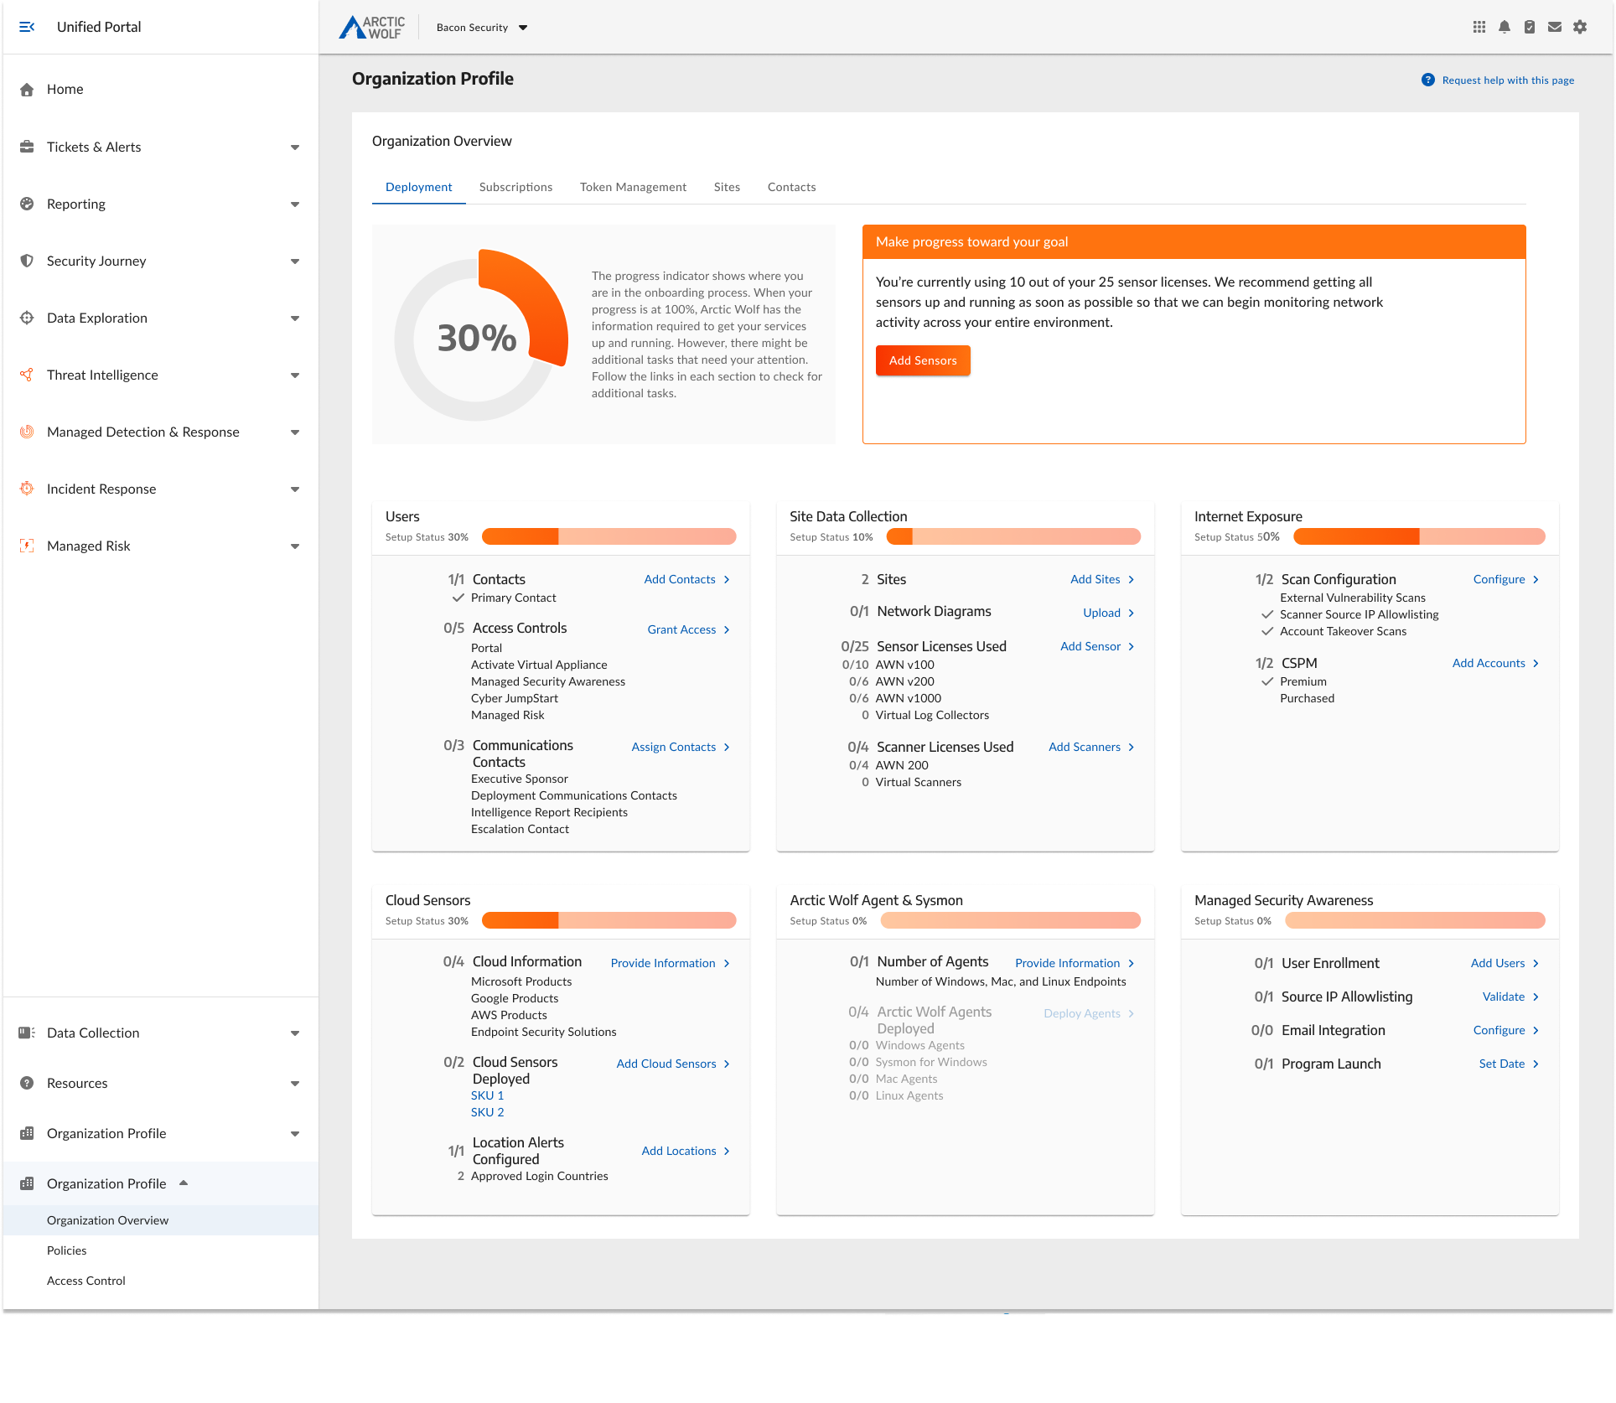Click Request help with this page
The image size is (1616, 1403).
(x=1507, y=80)
